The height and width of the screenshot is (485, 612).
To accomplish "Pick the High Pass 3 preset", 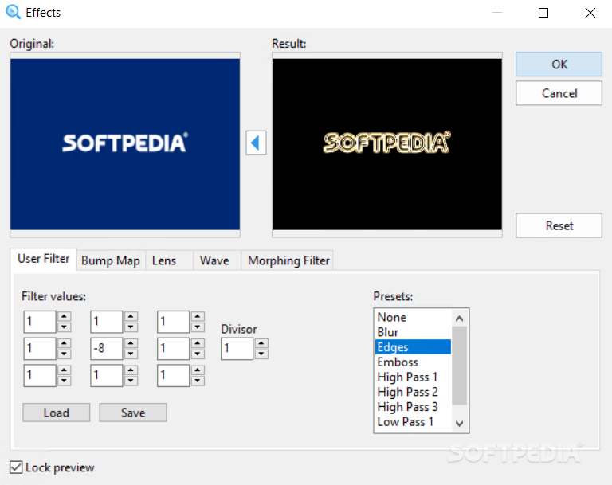I will pyautogui.click(x=413, y=407).
